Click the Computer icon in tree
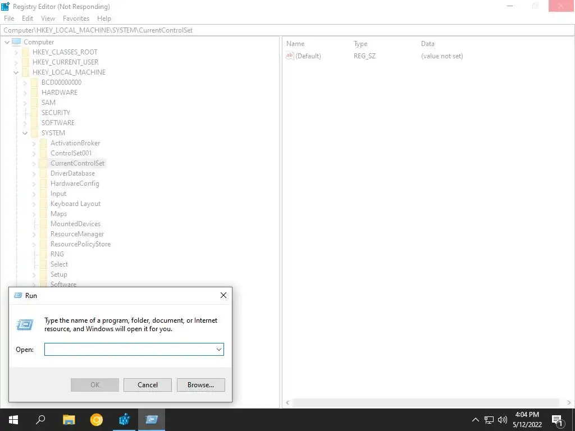The height and width of the screenshot is (431, 575). (16, 42)
